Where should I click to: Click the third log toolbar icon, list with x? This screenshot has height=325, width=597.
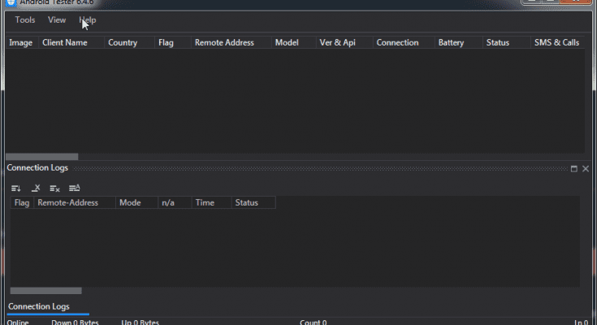(55, 188)
